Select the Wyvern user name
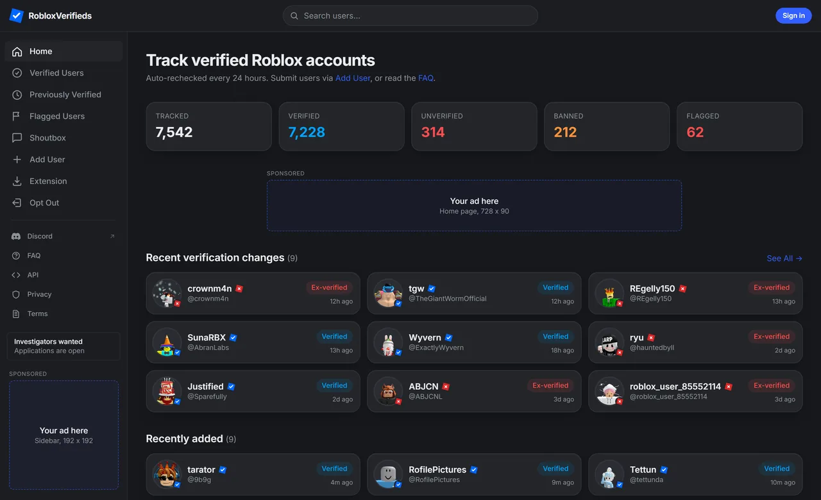The image size is (821, 500). click(425, 338)
